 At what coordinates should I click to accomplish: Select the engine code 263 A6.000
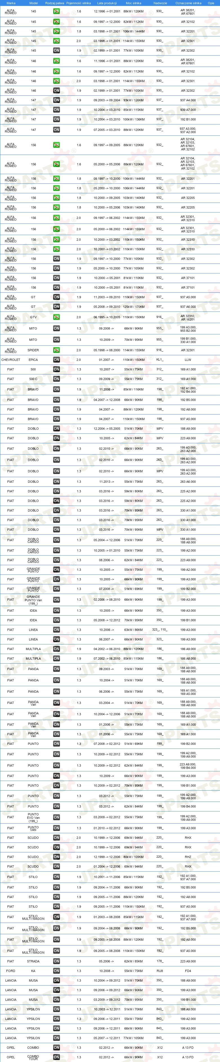tap(188, 482)
